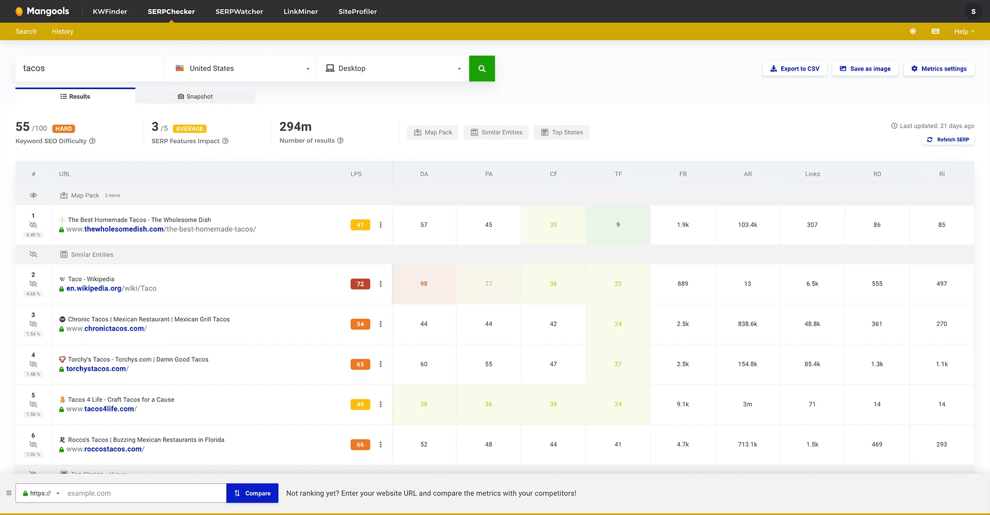990x515 pixels.
Task: Toggle the Top Stories SERP feature
Action: [x=562, y=132]
